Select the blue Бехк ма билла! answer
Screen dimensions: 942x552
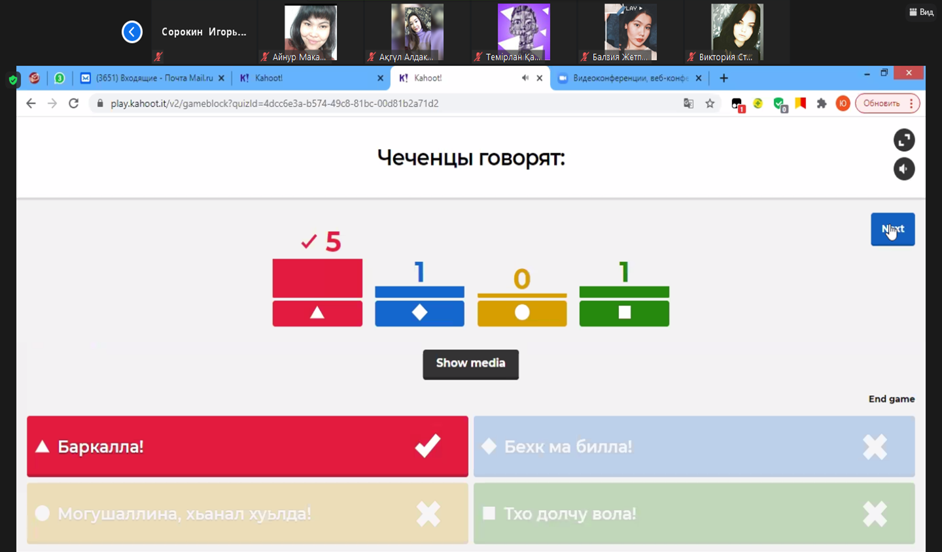tap(693, 447)
